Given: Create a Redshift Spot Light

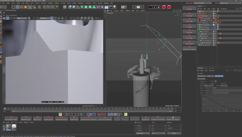Looking at the screenshot, I should [189, 31].
